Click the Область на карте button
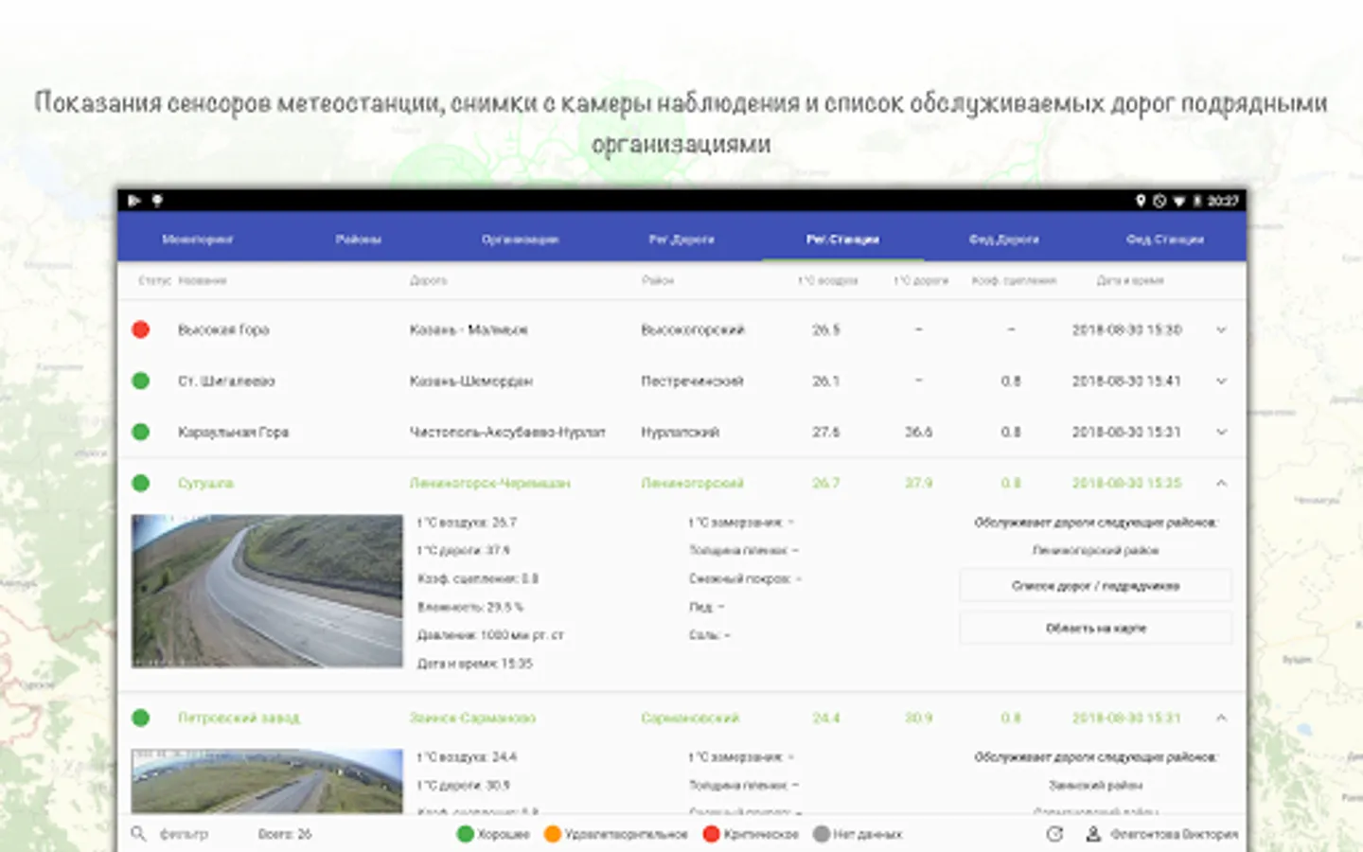 click(1095, 629)
